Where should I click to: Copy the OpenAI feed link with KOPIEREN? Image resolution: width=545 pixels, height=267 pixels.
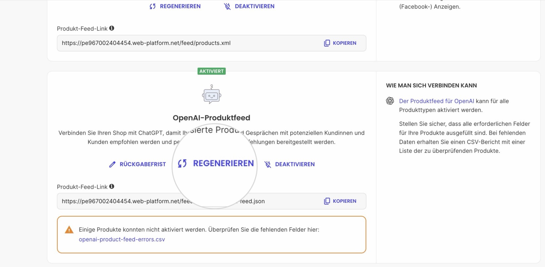pos(340,201)
